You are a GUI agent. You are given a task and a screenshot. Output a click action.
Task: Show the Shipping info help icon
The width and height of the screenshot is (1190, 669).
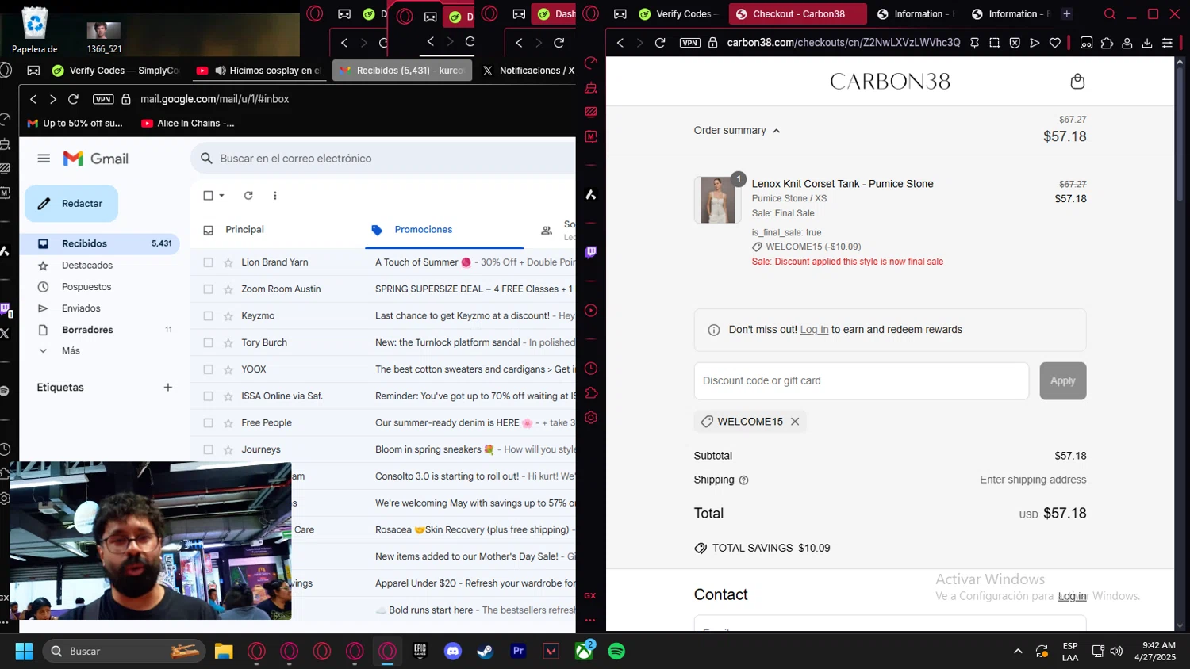pos(743,480)
